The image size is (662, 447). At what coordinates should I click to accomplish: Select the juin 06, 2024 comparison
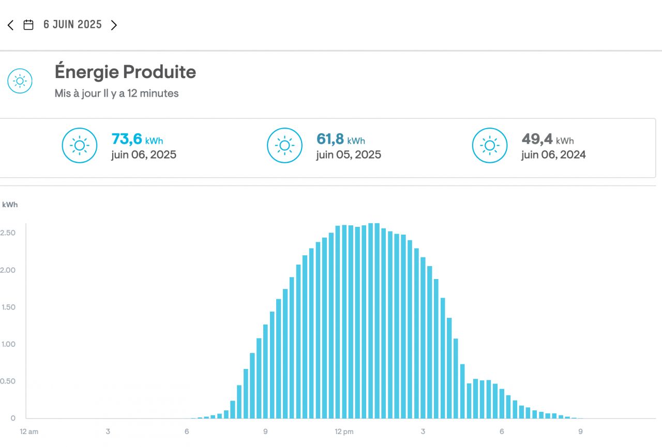553,155
